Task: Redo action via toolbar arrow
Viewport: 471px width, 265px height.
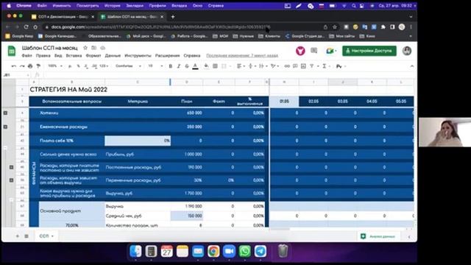Action: [x=22, y=66]
